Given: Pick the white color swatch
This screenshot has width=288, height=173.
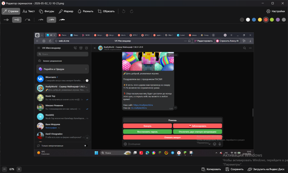Looking at the screenshot, I should 248,20.
